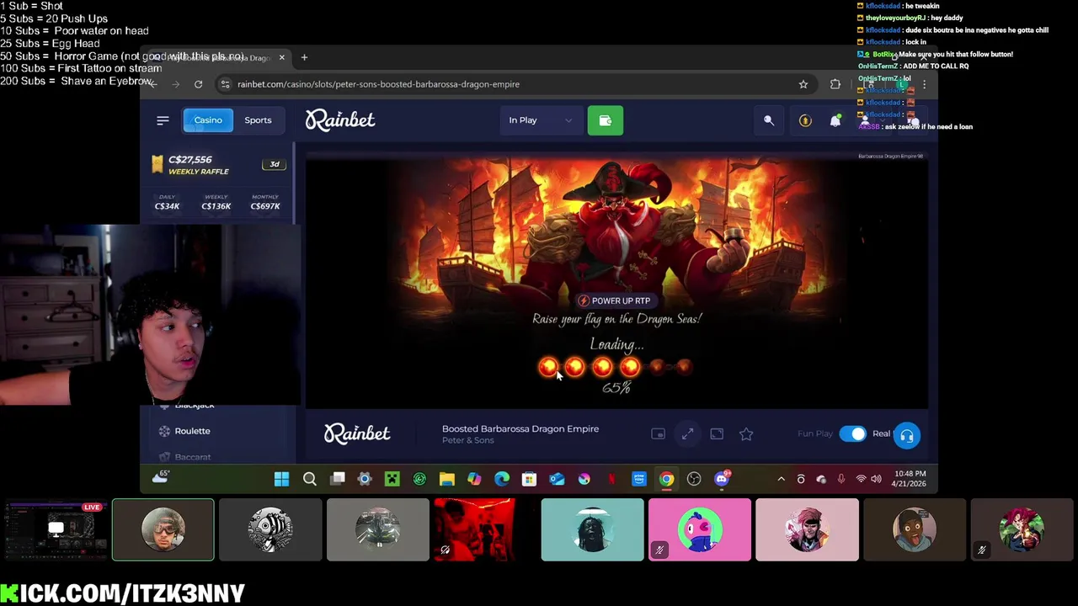Select the sunglasses avatar call participant
This screenshot has width=1078, height=606.
(x=163, y=529)
